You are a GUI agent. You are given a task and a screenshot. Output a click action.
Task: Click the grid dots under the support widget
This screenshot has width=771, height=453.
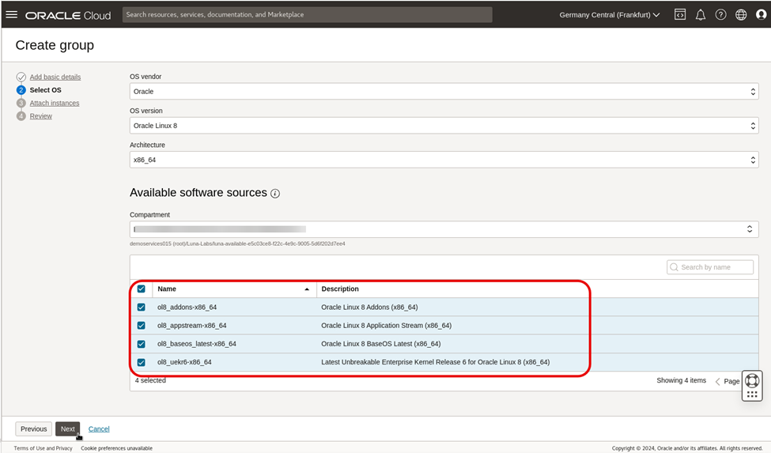pos(752,394)
